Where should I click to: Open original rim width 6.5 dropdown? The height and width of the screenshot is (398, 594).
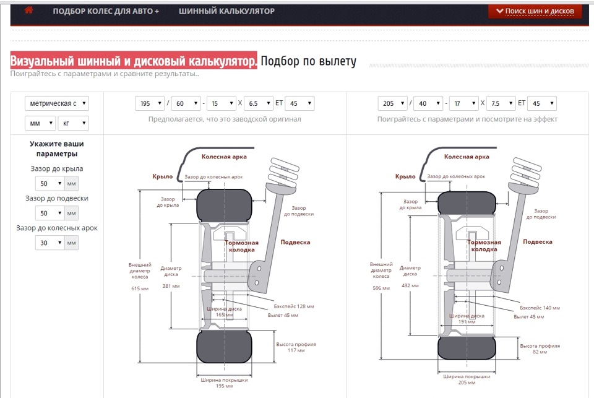coord(259,103)
